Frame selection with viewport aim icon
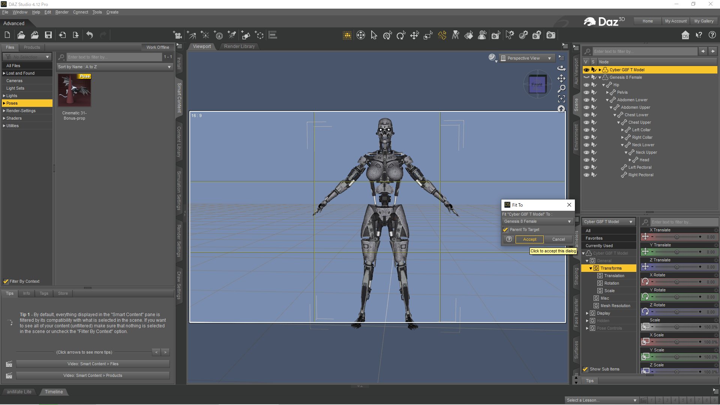Viewport: 720px width, 405px height. 561,99
